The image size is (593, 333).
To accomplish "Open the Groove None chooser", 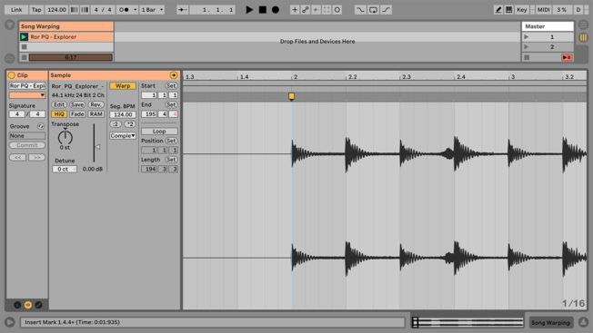I will [27, 136].
